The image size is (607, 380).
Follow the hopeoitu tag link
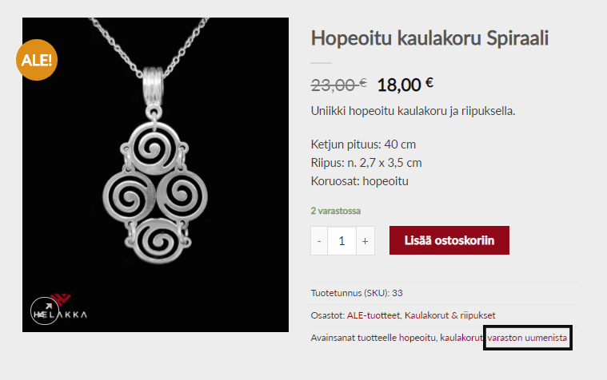(x=417, y=338)
